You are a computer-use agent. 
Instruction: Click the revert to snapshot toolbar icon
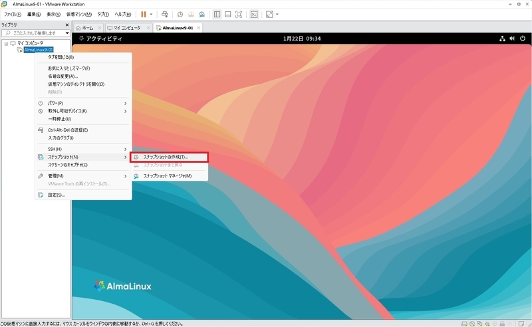191,14
